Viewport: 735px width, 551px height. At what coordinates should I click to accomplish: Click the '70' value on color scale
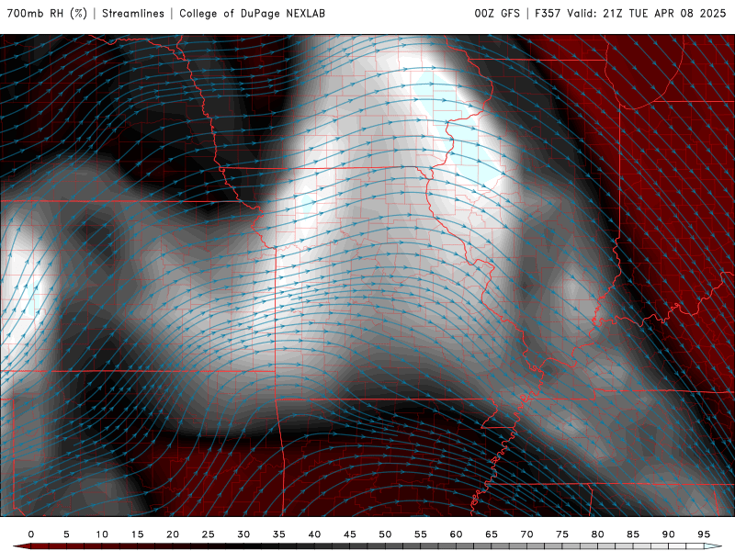[x=526, y=534]
